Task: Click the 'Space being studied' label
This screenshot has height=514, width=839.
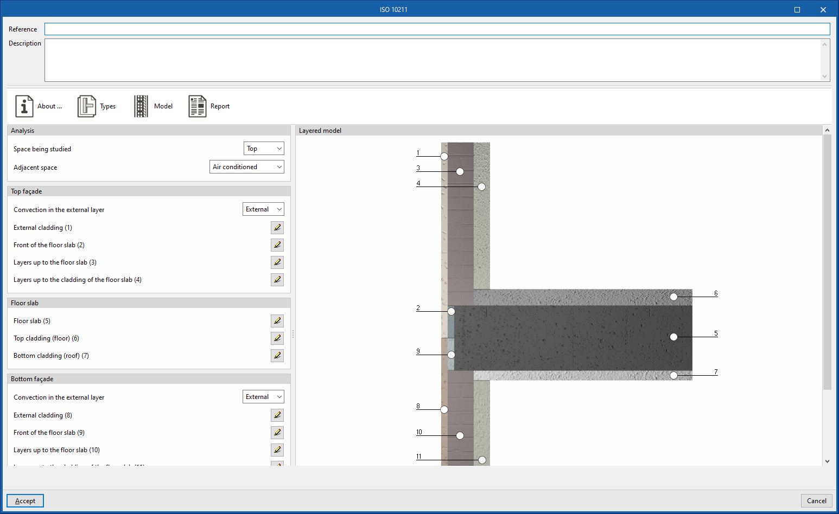Action: click(42, 149)
